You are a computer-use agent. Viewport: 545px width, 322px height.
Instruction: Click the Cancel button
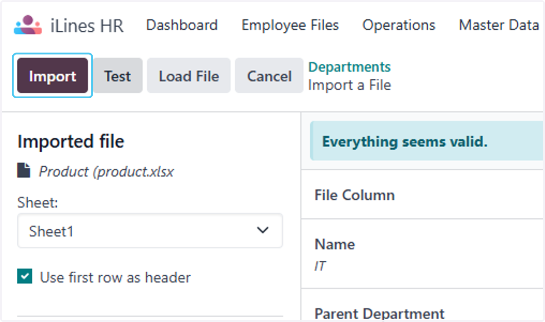[x=269, y=76]
